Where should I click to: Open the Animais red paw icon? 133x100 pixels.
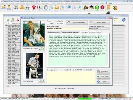coord(34,8)
